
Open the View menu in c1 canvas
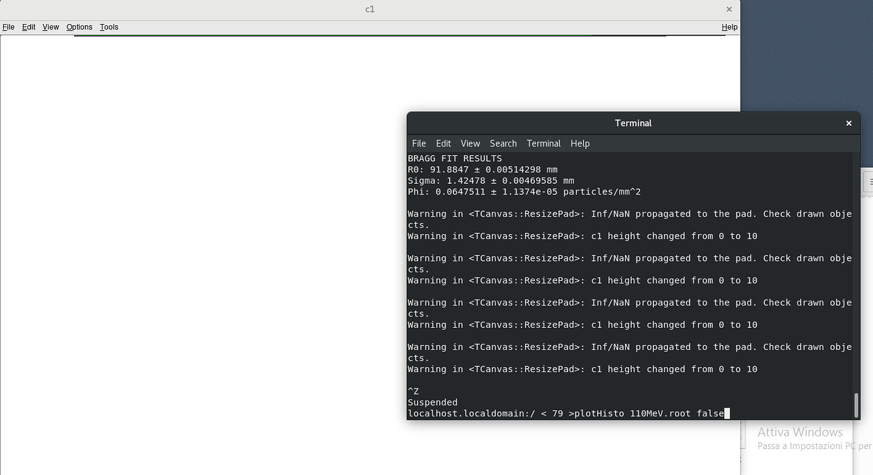(x=51, y=27)
